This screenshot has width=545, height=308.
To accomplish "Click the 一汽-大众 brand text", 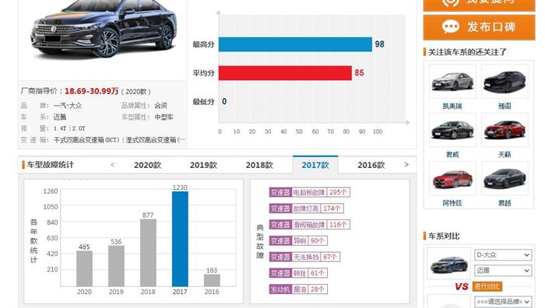I will point(69,106).
